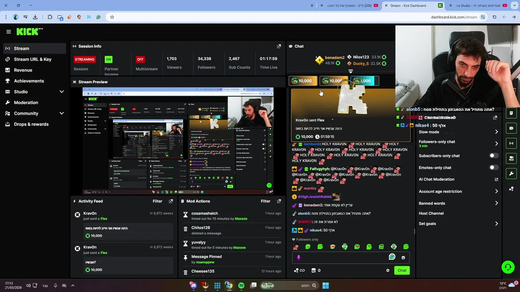
Task: Click the Kick logo
Action: coord(29,32)
